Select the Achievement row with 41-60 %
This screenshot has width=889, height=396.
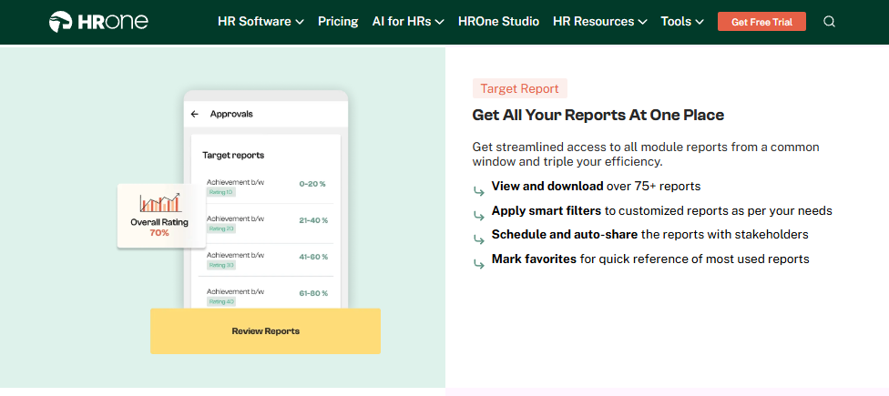point(265,260)
